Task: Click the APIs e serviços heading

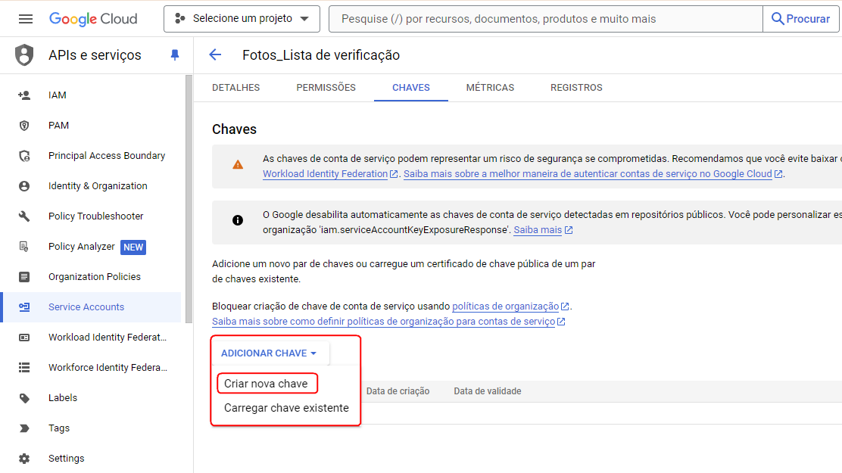Action: click(x=95, y=54)
